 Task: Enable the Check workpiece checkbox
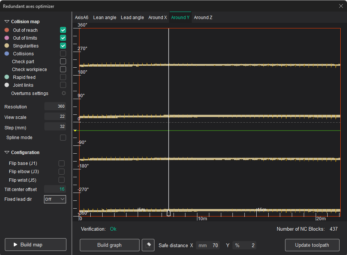(x=63, y=70)
